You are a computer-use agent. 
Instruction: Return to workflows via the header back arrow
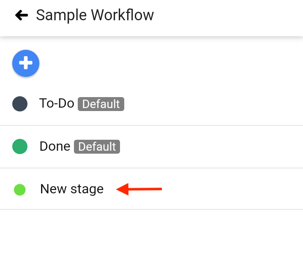pyautogui.click(x=22, y=15)
